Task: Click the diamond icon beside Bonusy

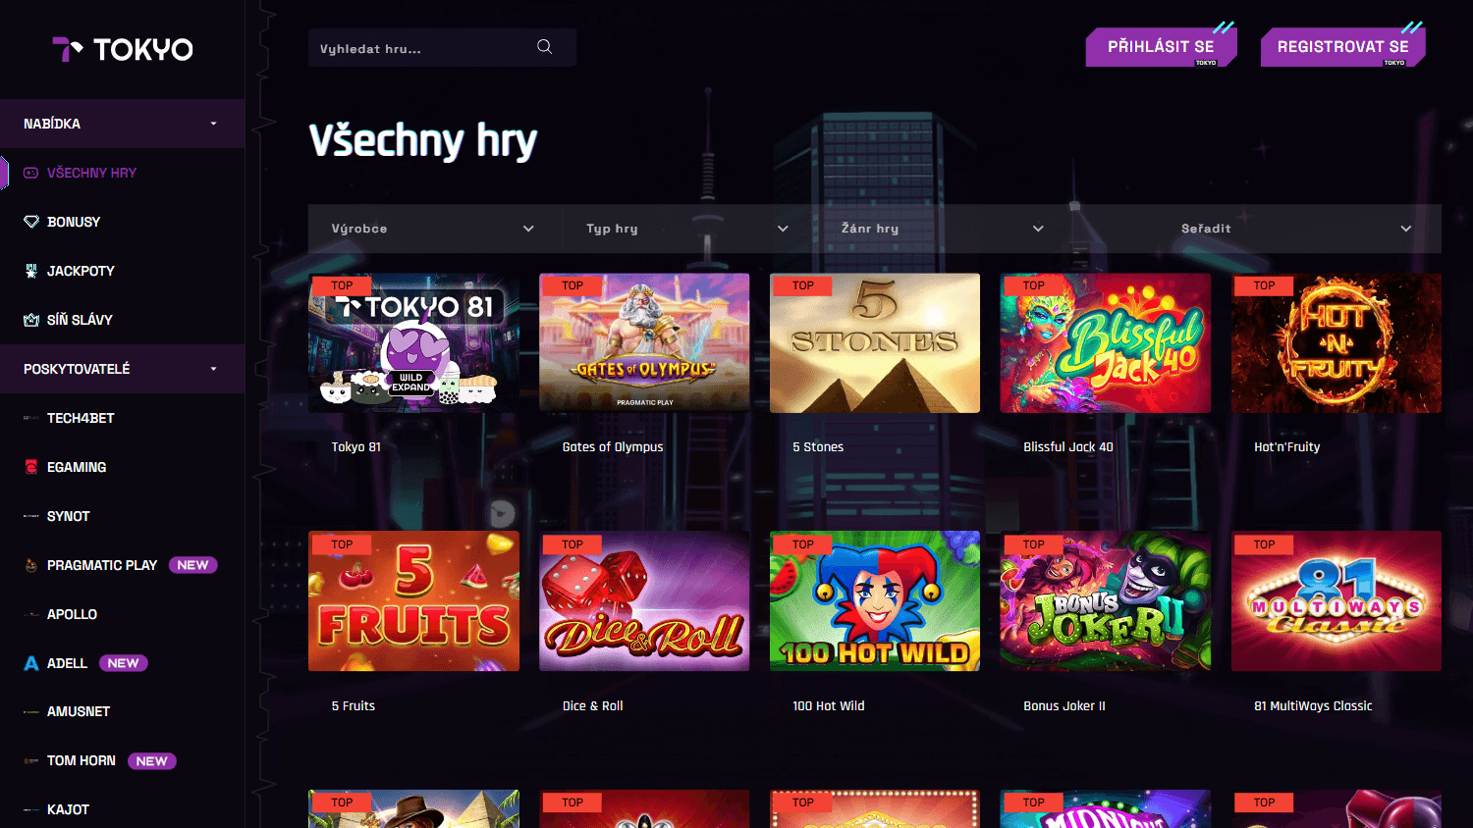Action: (x=31, y=222)
